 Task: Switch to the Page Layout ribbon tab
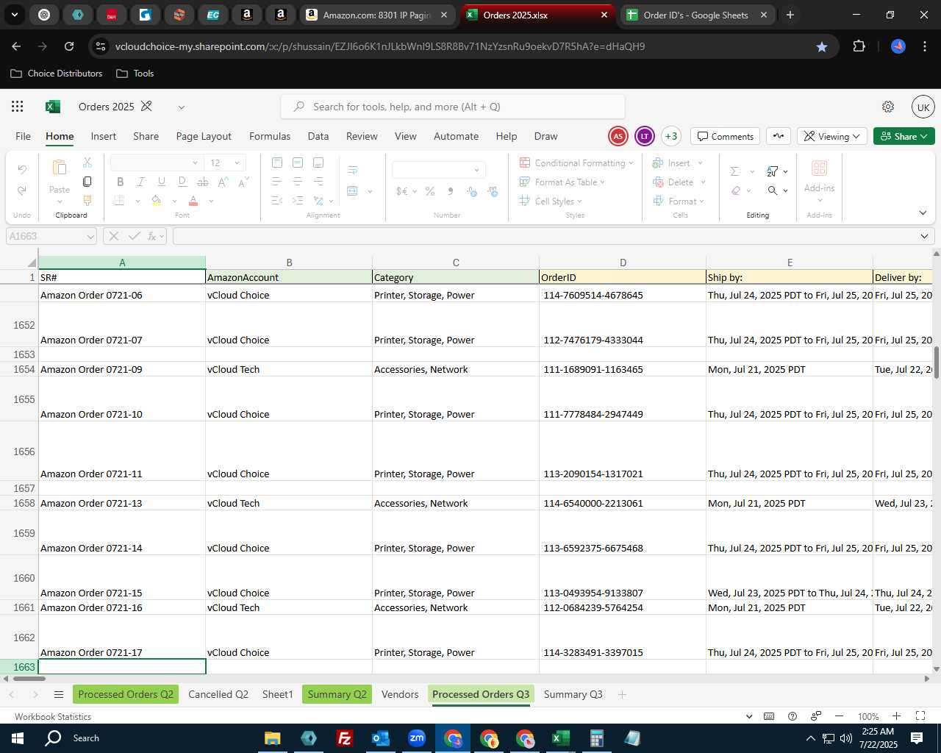pyautogui.click(x=204, y=136)
